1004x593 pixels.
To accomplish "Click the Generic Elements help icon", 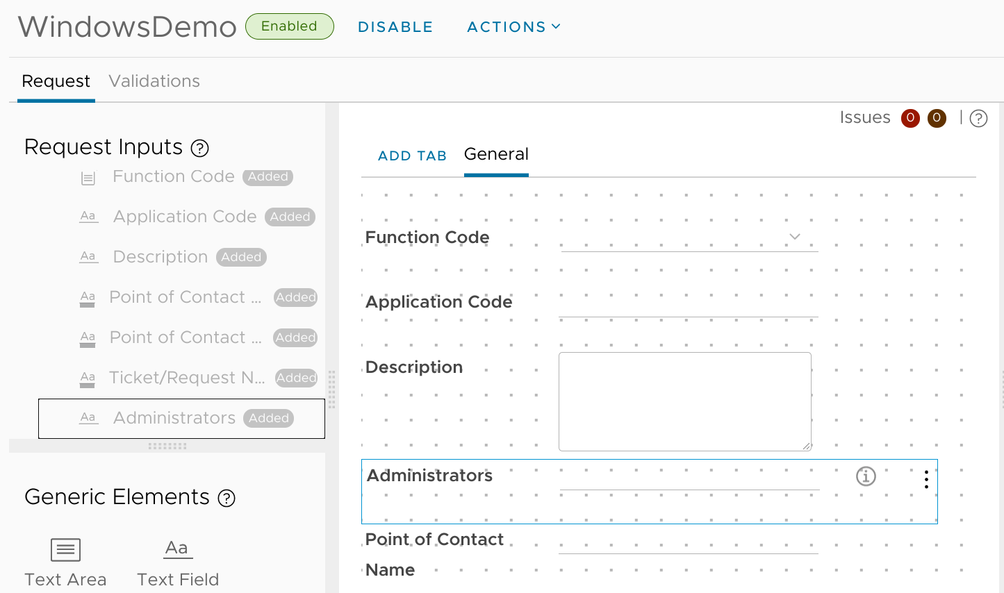I will 227,498.
